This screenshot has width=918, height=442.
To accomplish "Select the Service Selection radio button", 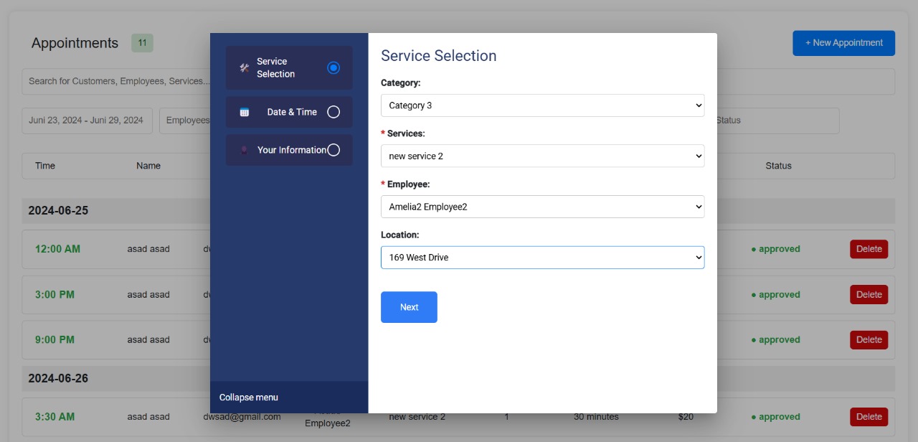I will 333,67.
